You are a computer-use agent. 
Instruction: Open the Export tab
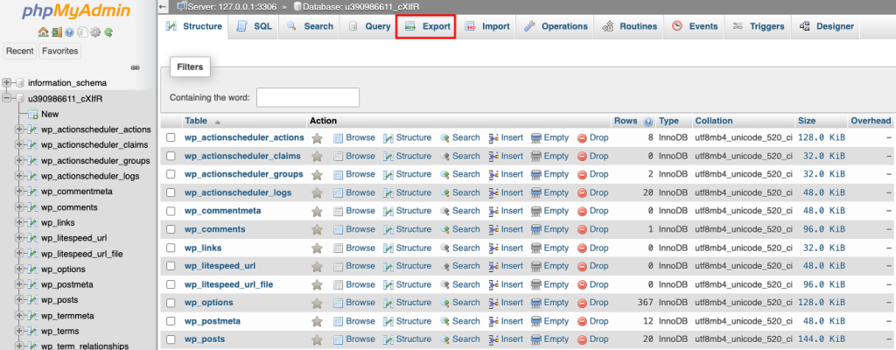point(425,26)
